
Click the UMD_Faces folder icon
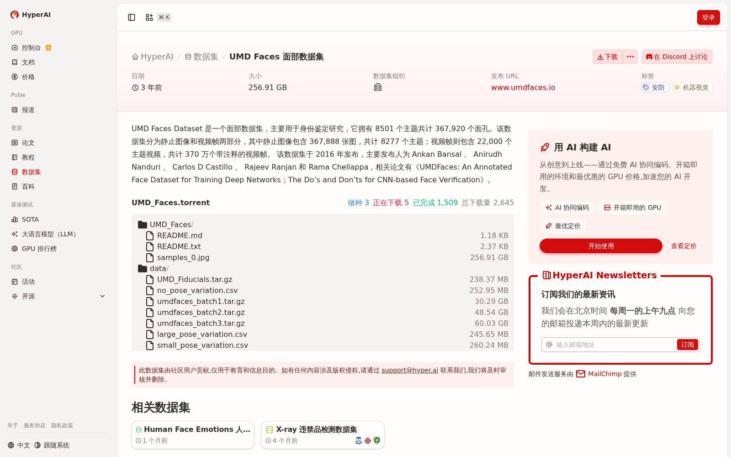(143, 224)
